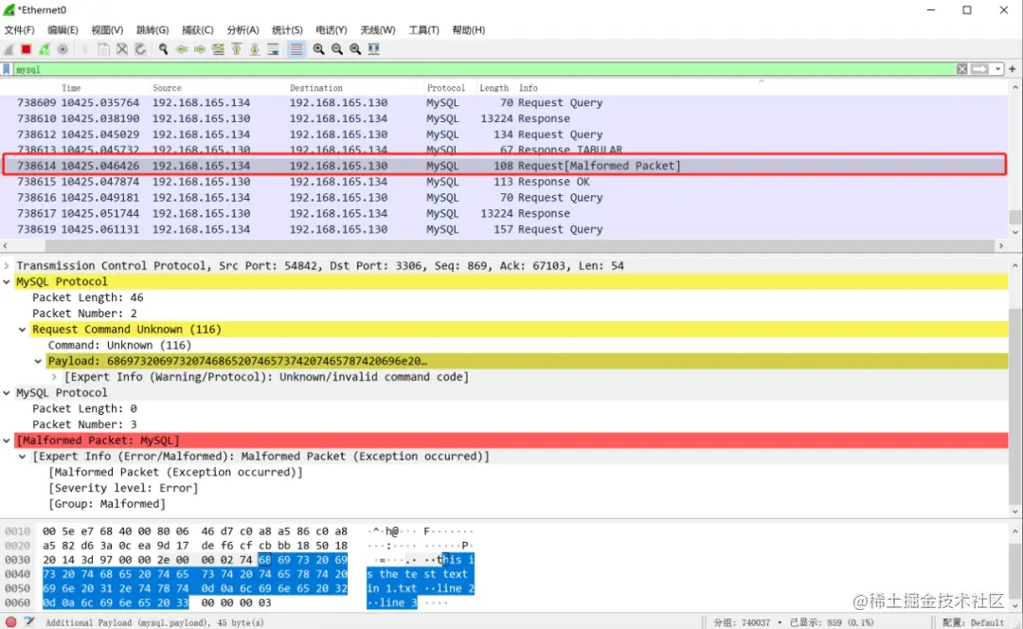Sort packets by Time column header

(71, 87)
